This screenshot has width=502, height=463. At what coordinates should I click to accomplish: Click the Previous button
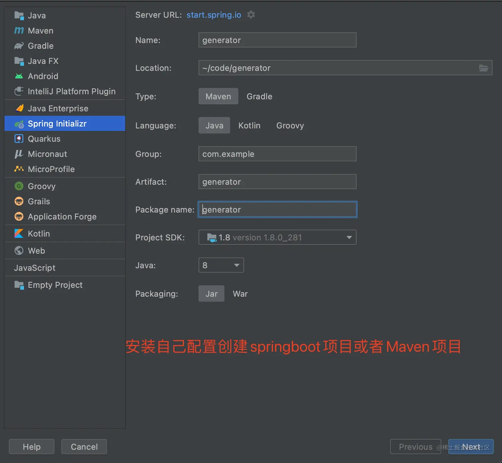416,447
